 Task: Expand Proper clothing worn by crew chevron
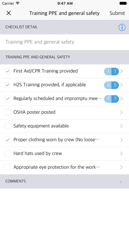[x=121, y=140]
